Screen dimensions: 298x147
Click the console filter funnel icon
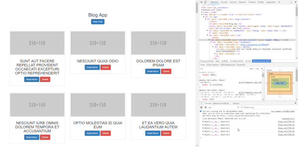tap(205, 107)
